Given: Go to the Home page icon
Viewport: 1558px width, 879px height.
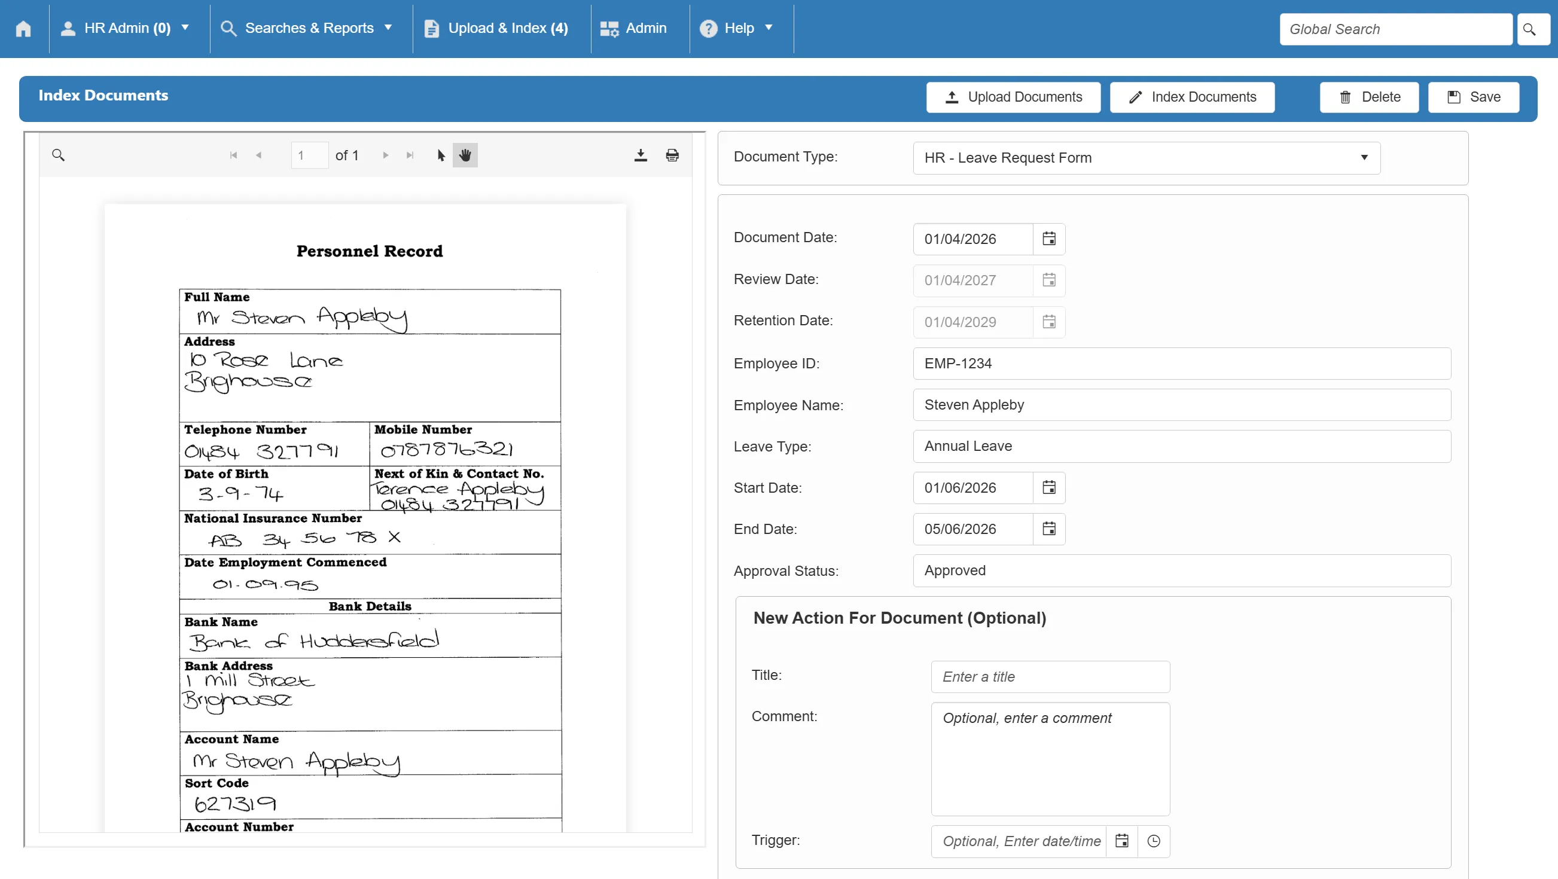Looking at the screenshot, I should [x=23, y=29].
